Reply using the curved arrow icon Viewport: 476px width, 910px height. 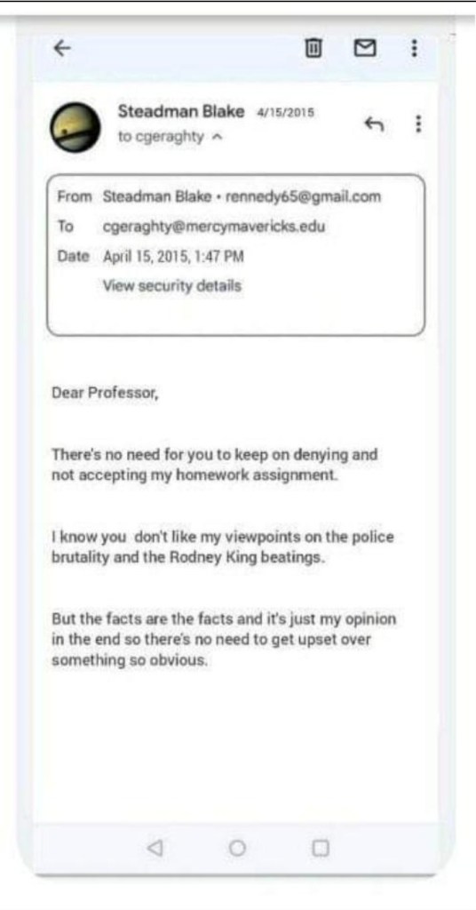[374, 124]
